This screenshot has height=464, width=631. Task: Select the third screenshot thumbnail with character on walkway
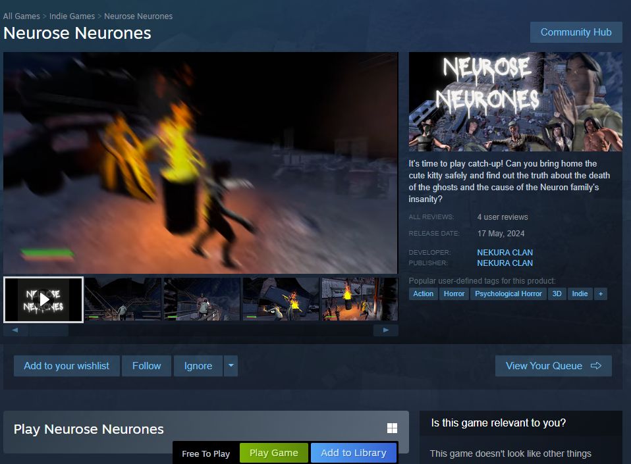click(x=202, y=299)
